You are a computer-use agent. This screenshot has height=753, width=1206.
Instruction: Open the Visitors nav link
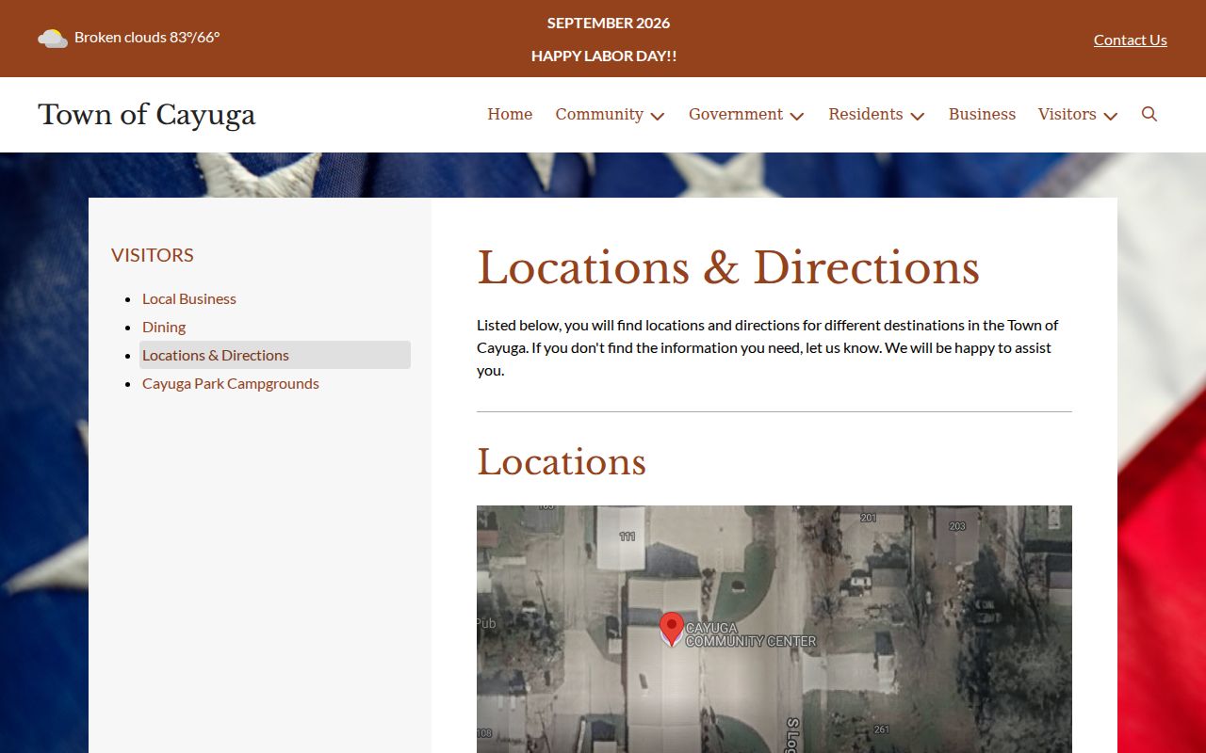(x=1067, y=114)
